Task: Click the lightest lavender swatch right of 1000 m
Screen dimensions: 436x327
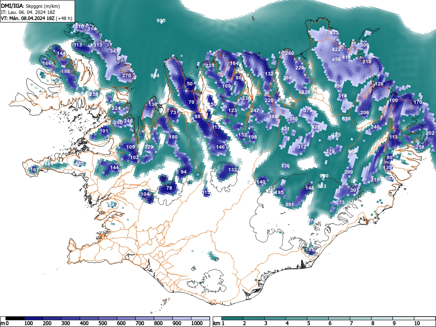Action: (x=200, y=318)
